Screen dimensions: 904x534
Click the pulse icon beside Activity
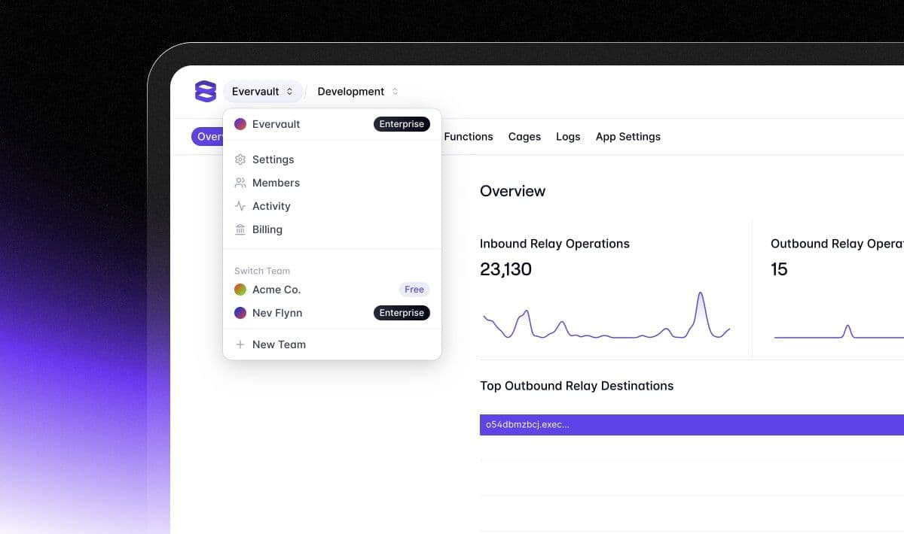(240, 206)
